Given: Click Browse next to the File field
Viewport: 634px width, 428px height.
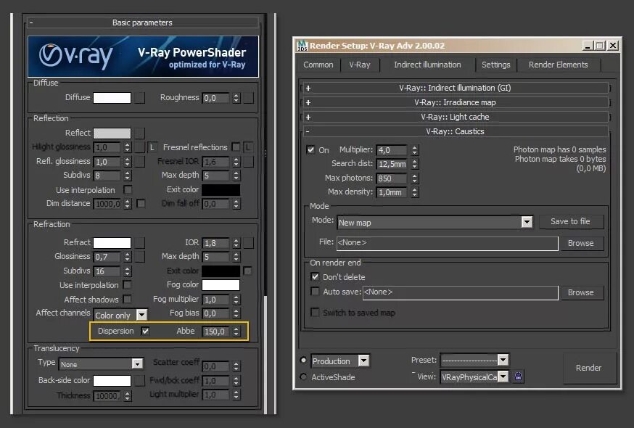Looking at the screenshot, I should [x=580, y=243].
